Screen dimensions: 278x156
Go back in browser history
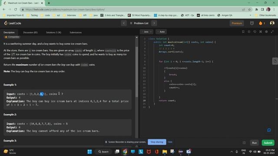click(4, 10)
